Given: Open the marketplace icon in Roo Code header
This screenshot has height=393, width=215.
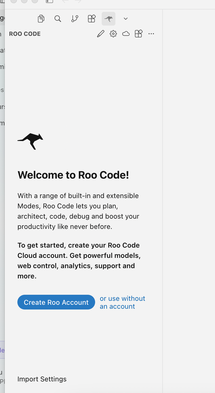Looking at the screenshot, I should click(x=139, y=34).
